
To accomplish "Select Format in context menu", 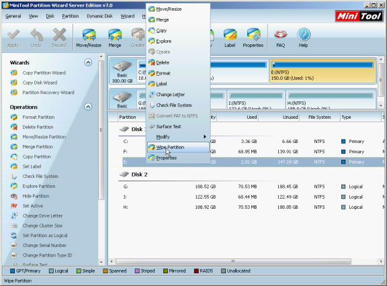I will [178, 73].
